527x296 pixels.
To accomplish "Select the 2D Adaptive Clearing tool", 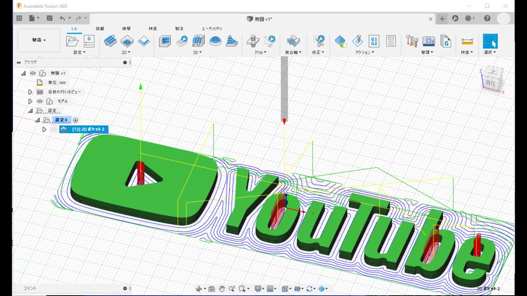I will 110,41.
